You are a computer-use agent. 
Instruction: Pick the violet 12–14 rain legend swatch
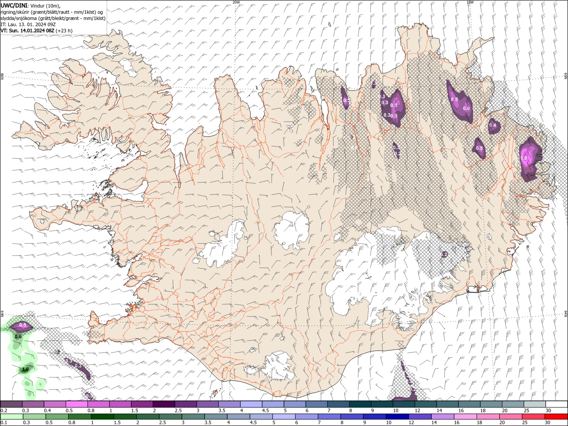coord(419,417)
